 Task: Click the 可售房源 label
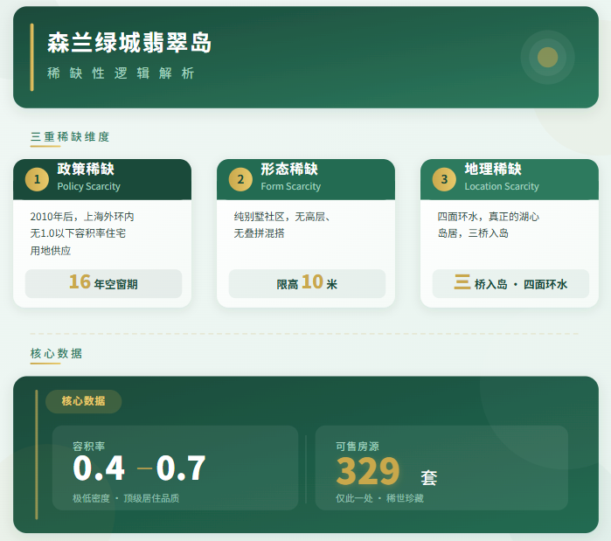(358, 447)
